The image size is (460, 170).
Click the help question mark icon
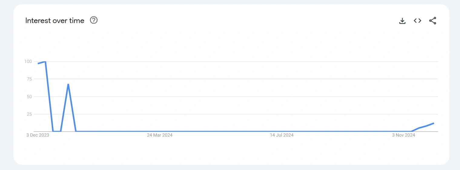[x=94, y=20]
